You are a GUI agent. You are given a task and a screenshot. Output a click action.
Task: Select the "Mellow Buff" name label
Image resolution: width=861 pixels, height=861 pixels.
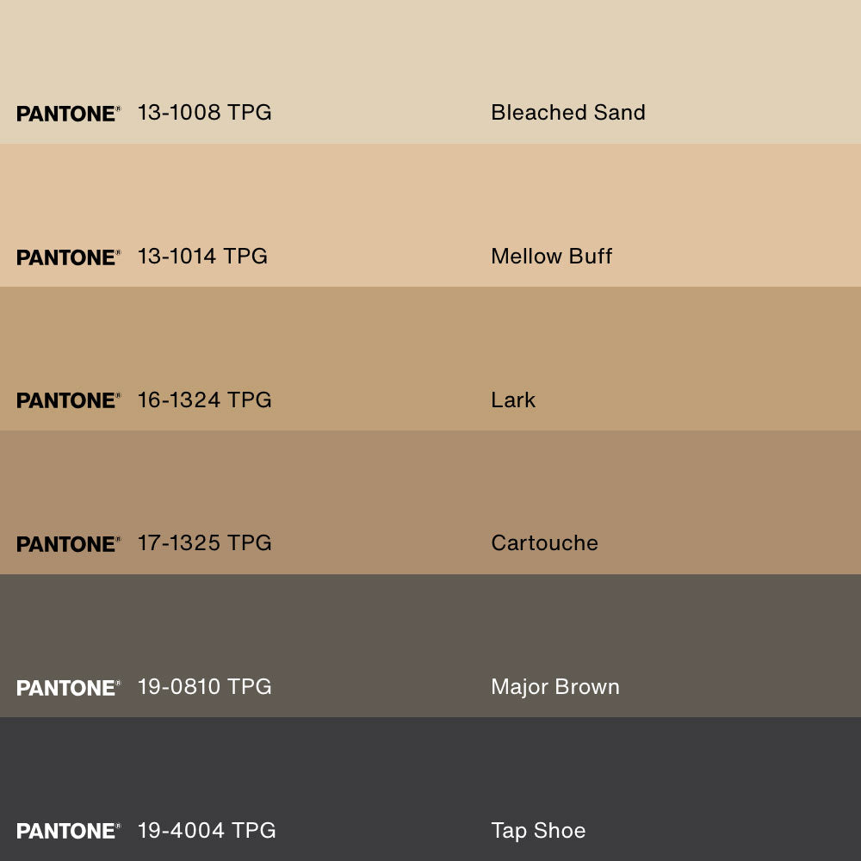pos(551,257)
